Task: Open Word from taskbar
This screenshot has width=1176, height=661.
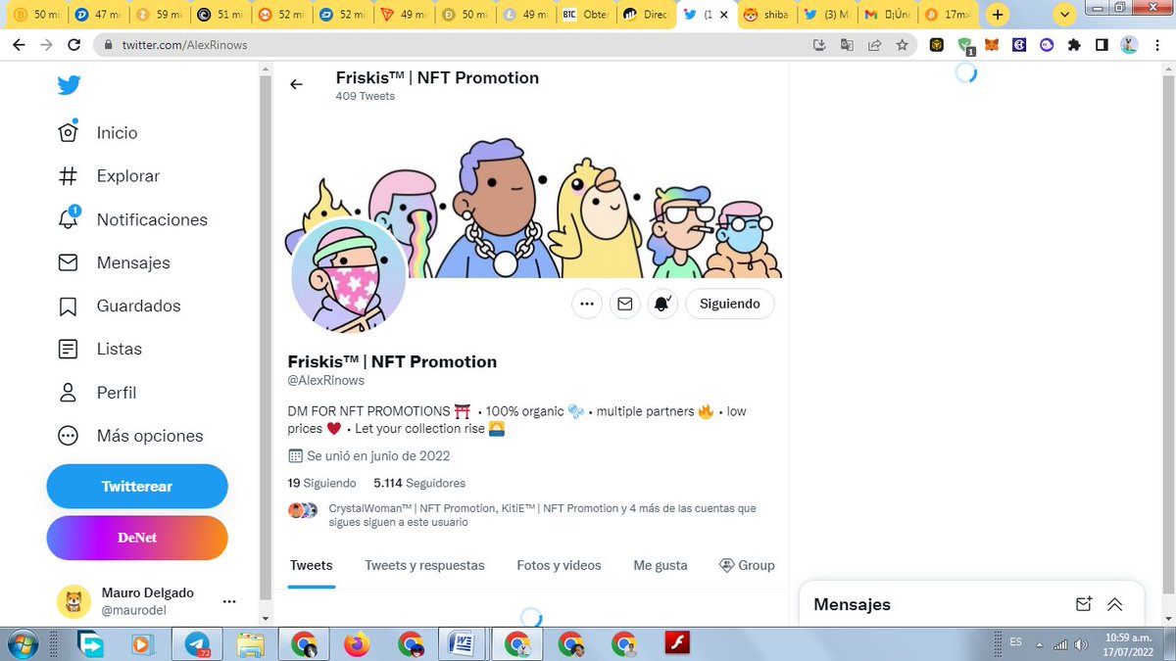Action: point(462,644)
